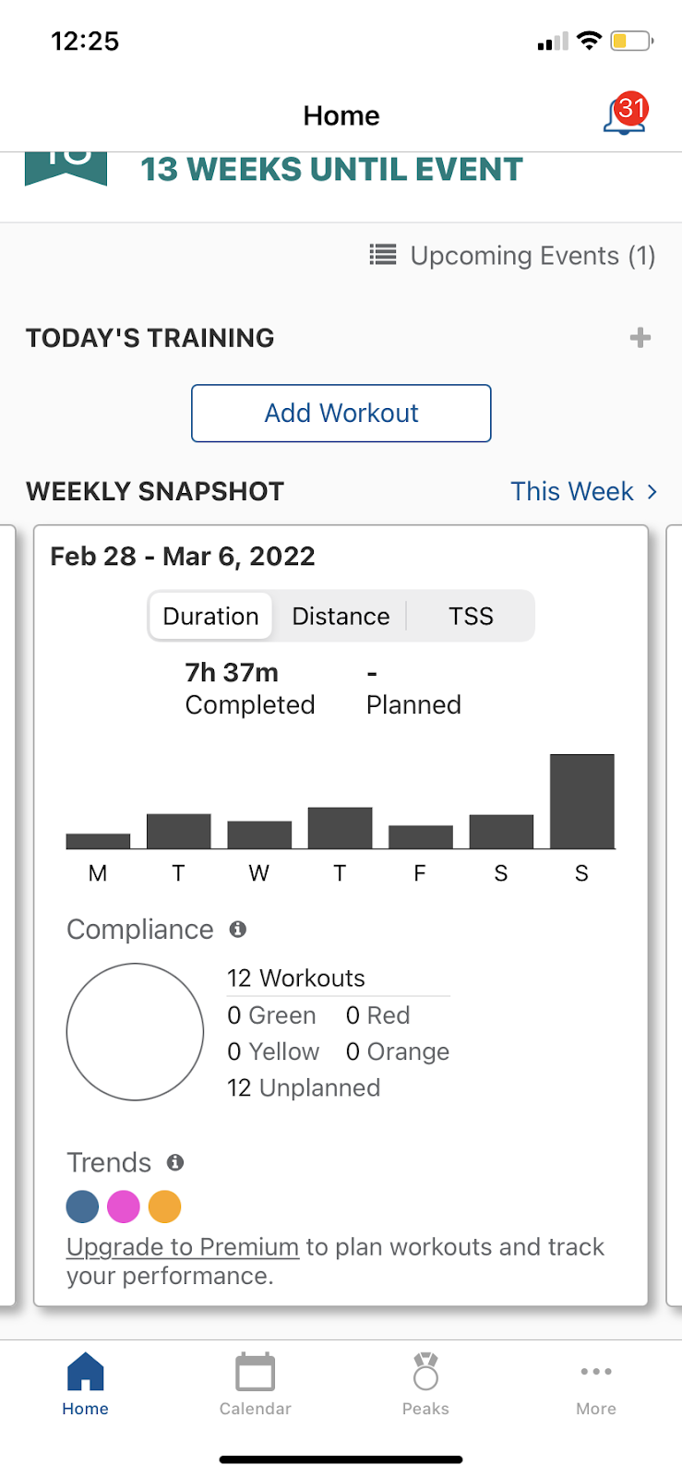This screenshot has width=682, height=1477.
Task: Follow the Upgrade to Premium link
Action: [183, 1247]
